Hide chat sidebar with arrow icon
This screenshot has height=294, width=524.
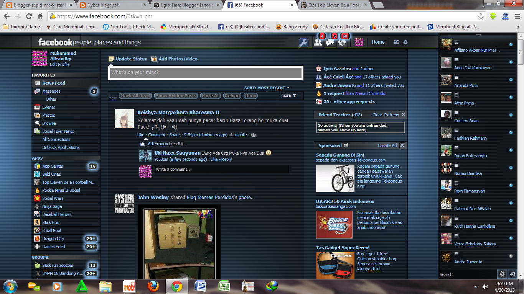point(512,274)
